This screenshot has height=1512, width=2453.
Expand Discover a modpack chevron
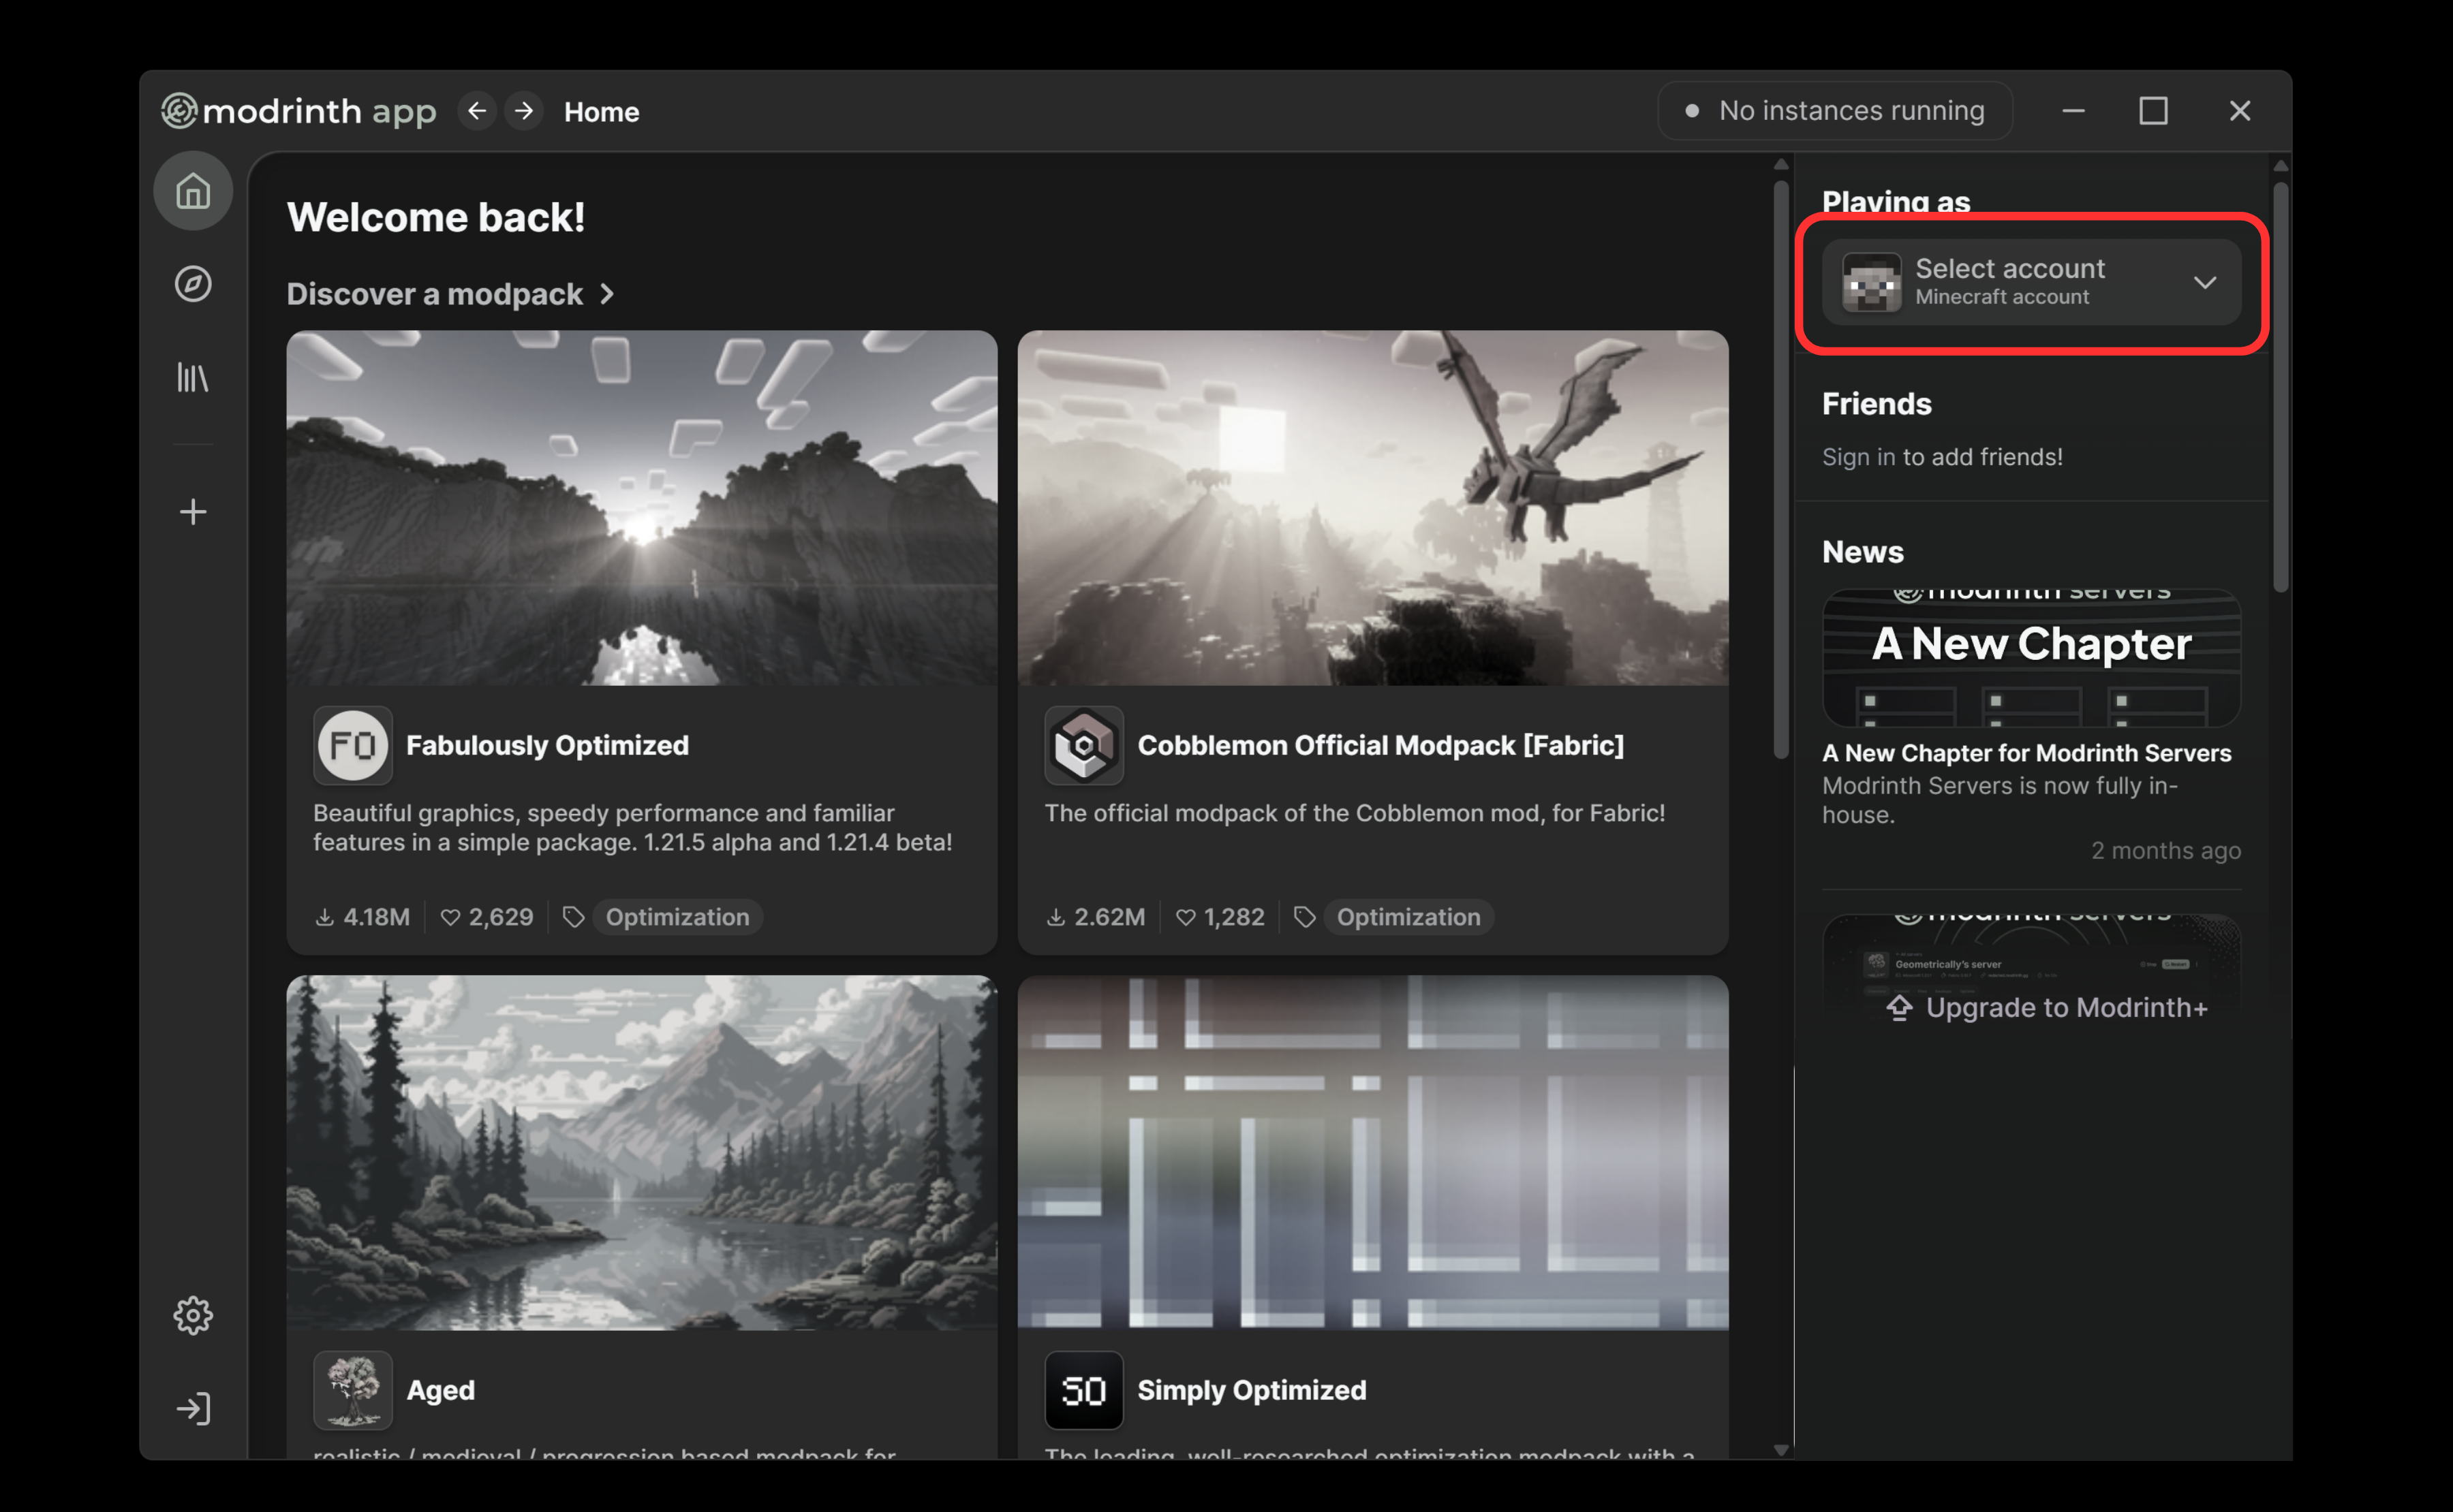click(x=607, y=294)
